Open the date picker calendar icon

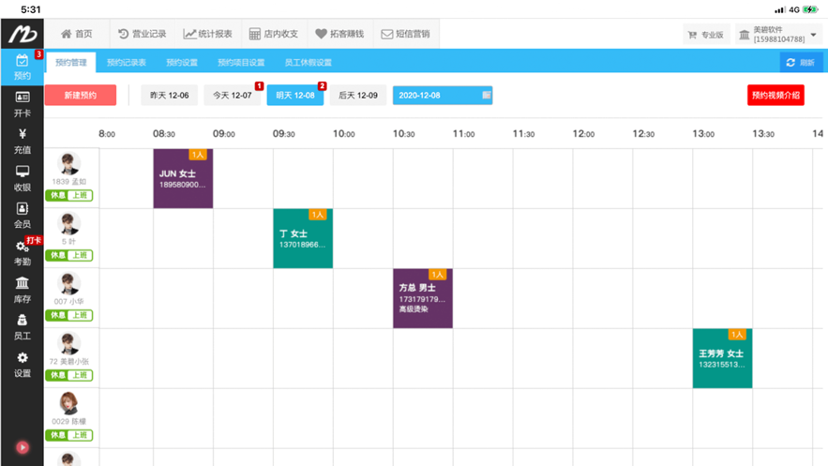pos(487,95)
